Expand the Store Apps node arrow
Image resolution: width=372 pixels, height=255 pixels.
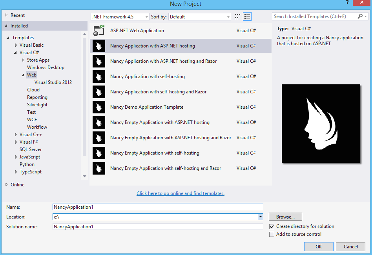(23, 60)
